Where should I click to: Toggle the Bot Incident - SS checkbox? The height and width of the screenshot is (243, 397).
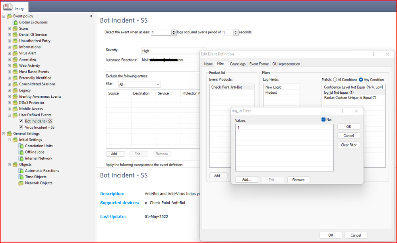[x=21, y=121]
